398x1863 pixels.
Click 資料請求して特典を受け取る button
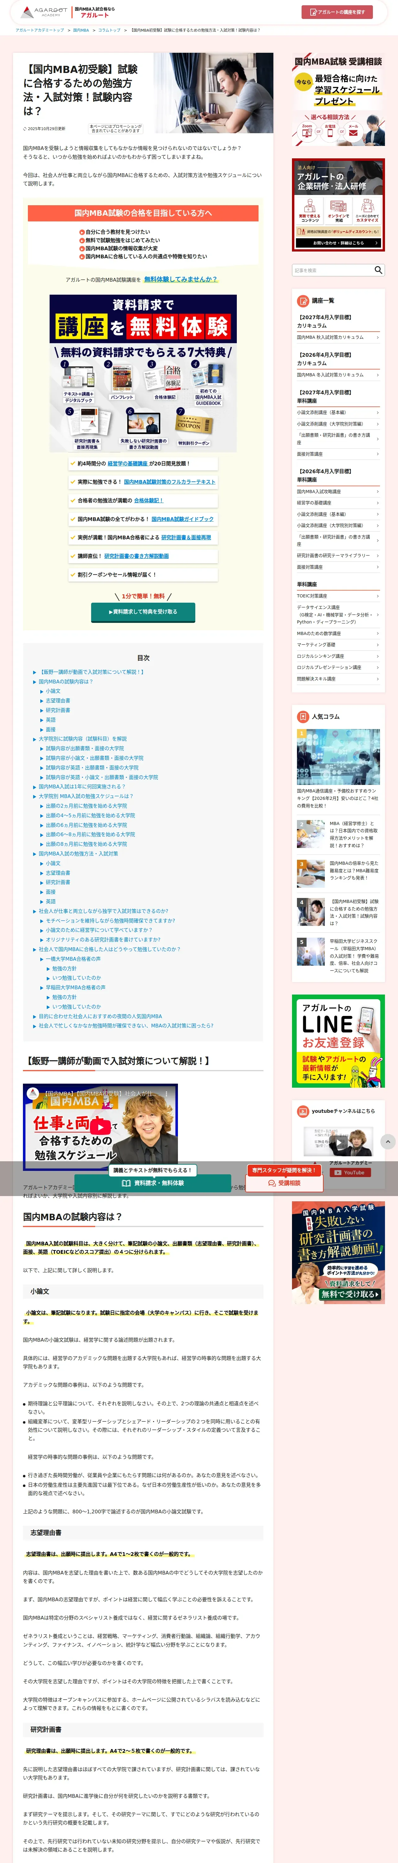click(x=143, y=611)
